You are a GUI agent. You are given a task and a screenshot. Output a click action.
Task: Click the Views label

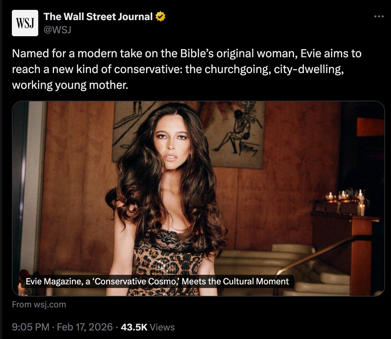coord(162,327)
